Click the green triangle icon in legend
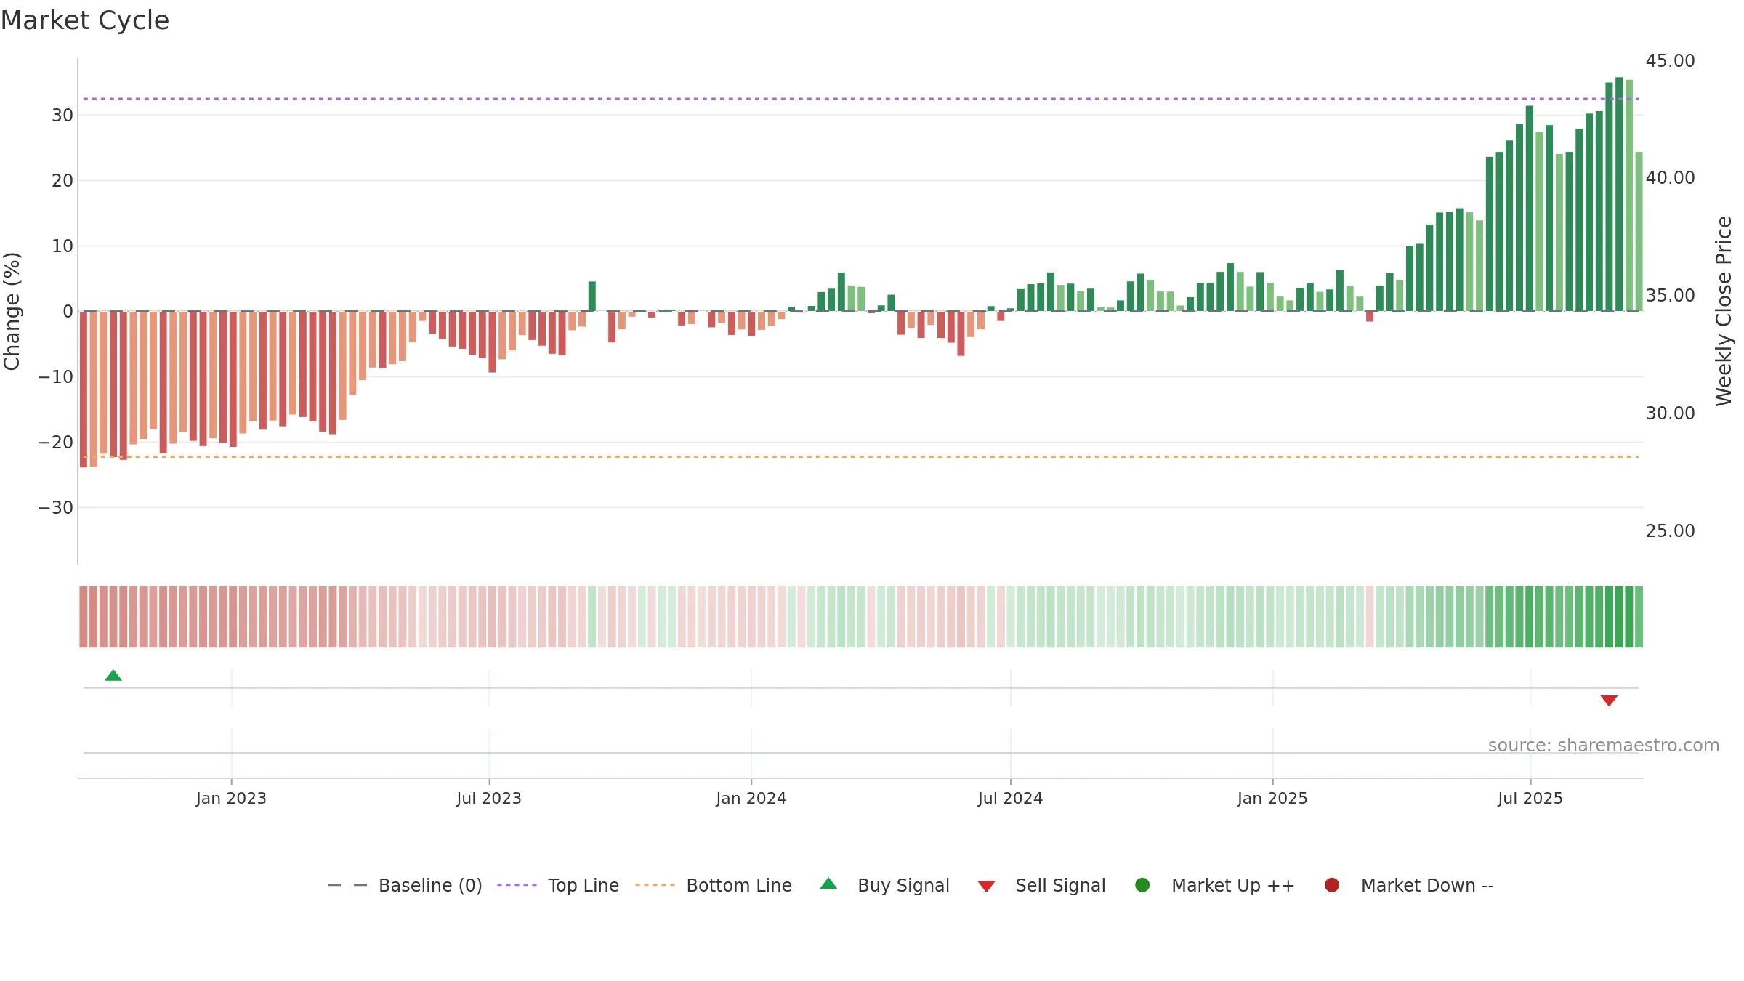This screenshot has height=981, width=1744. (828, 884)
